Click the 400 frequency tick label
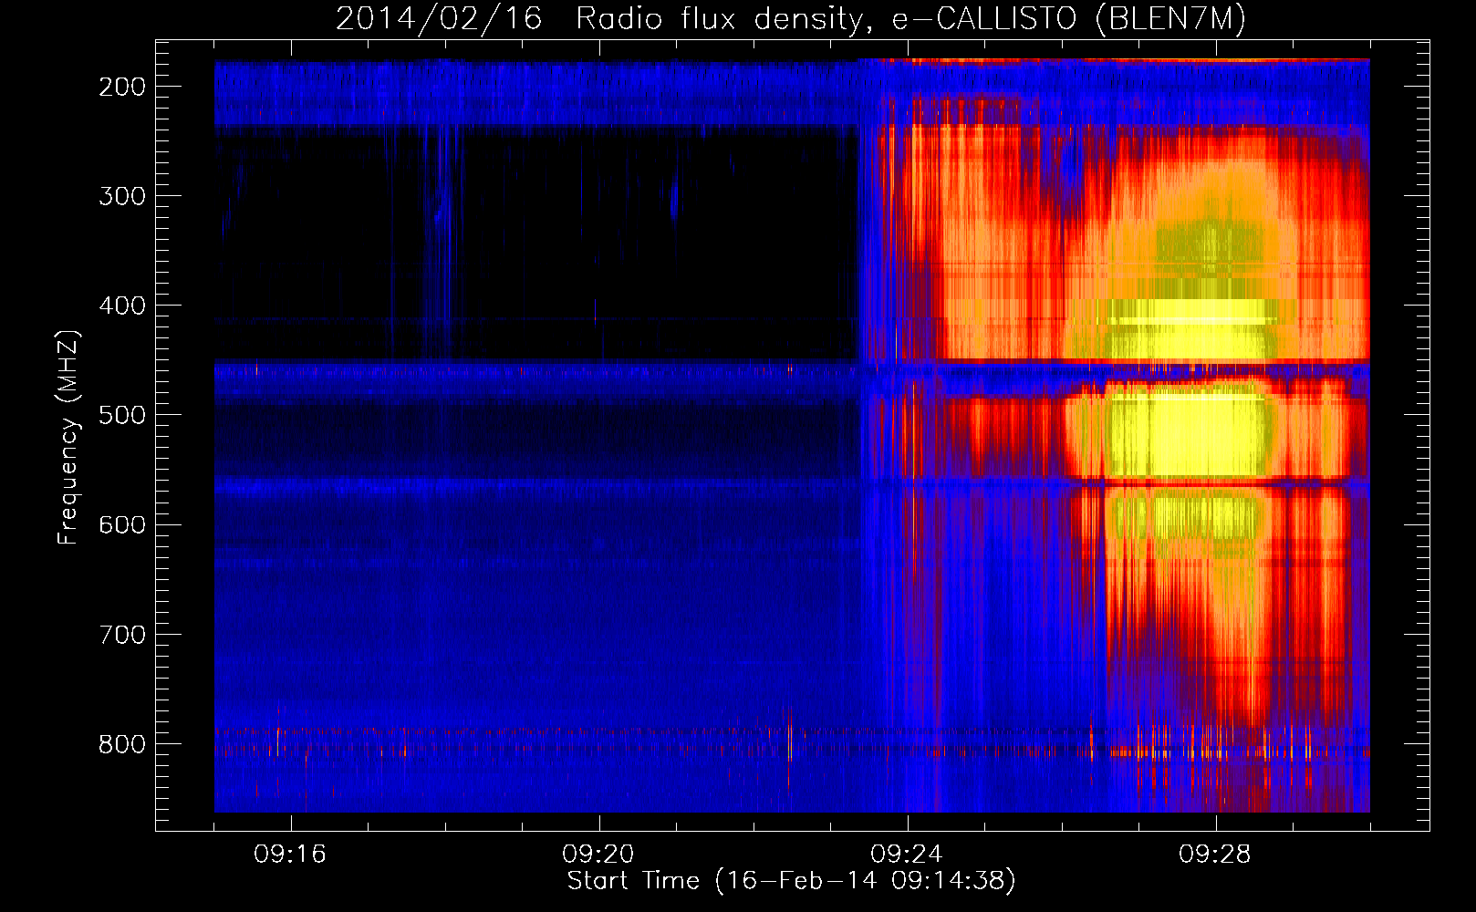Image resolution: width=1476 pixels, height=912 pixels. pos(122,306)
